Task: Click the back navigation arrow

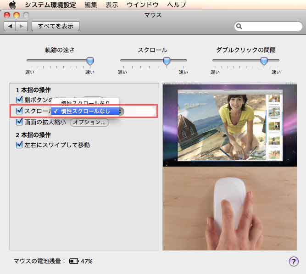Action: pos(10,26)
